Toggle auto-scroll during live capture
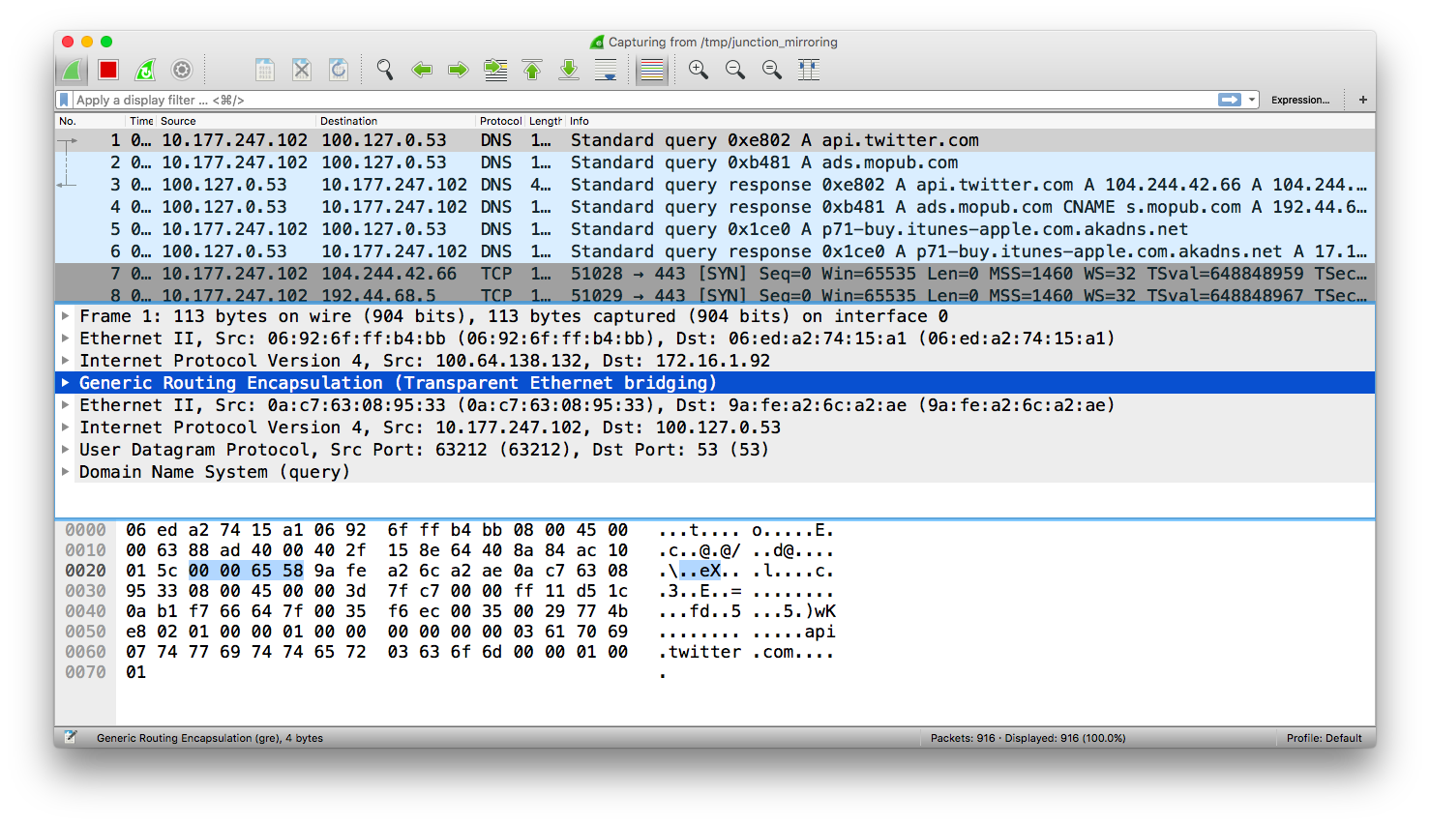Screen dimensions: 1430x825 coord(606,70)
